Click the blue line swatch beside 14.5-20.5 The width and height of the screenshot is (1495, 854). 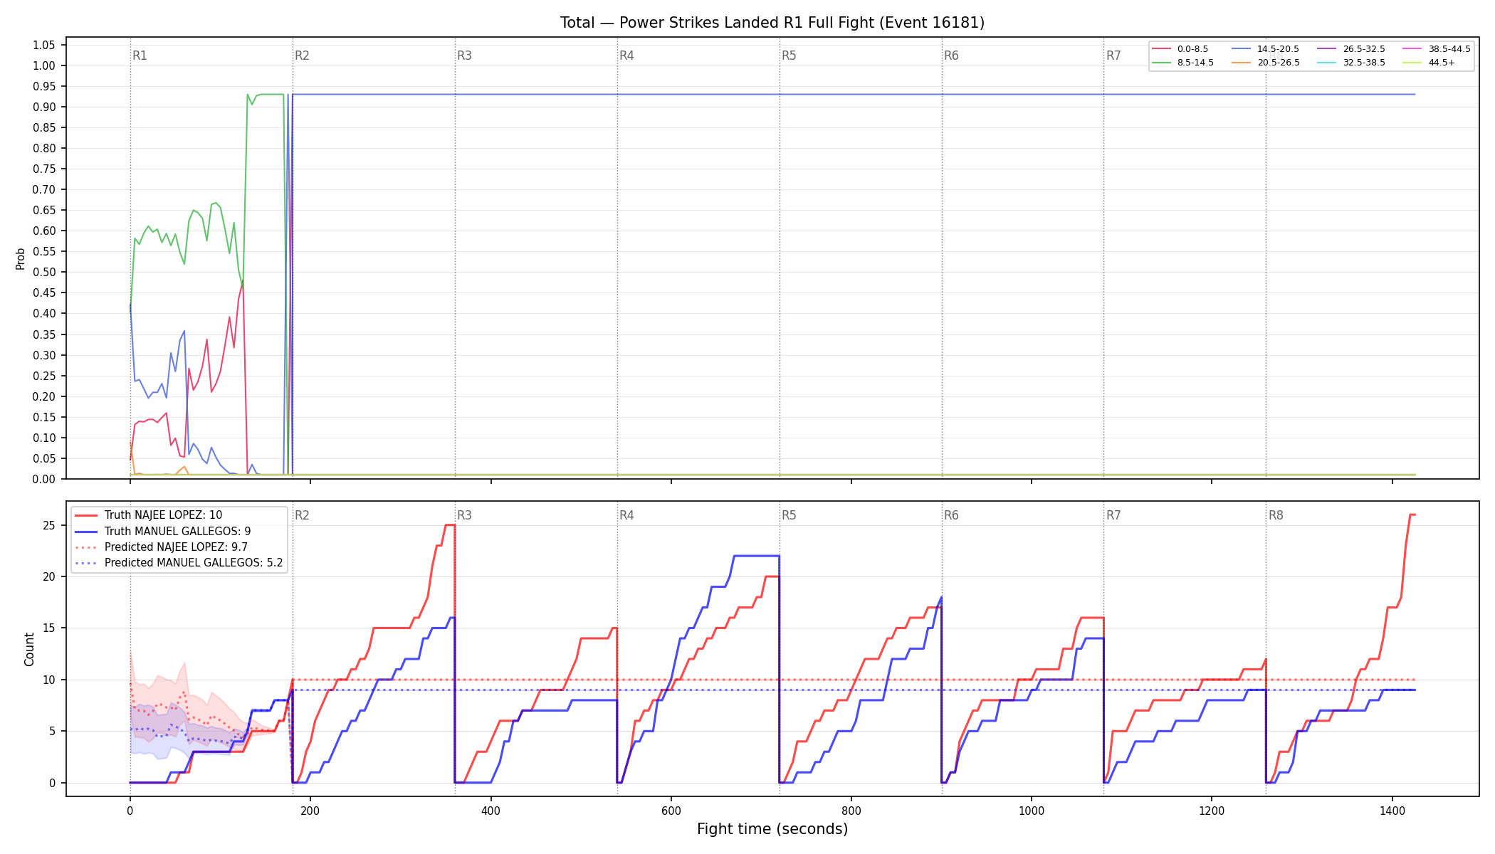[x=1241, y=49]
